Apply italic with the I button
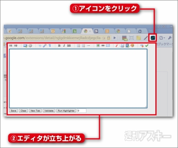The height and width of the screenshot is (148, 178). point(64,45)
